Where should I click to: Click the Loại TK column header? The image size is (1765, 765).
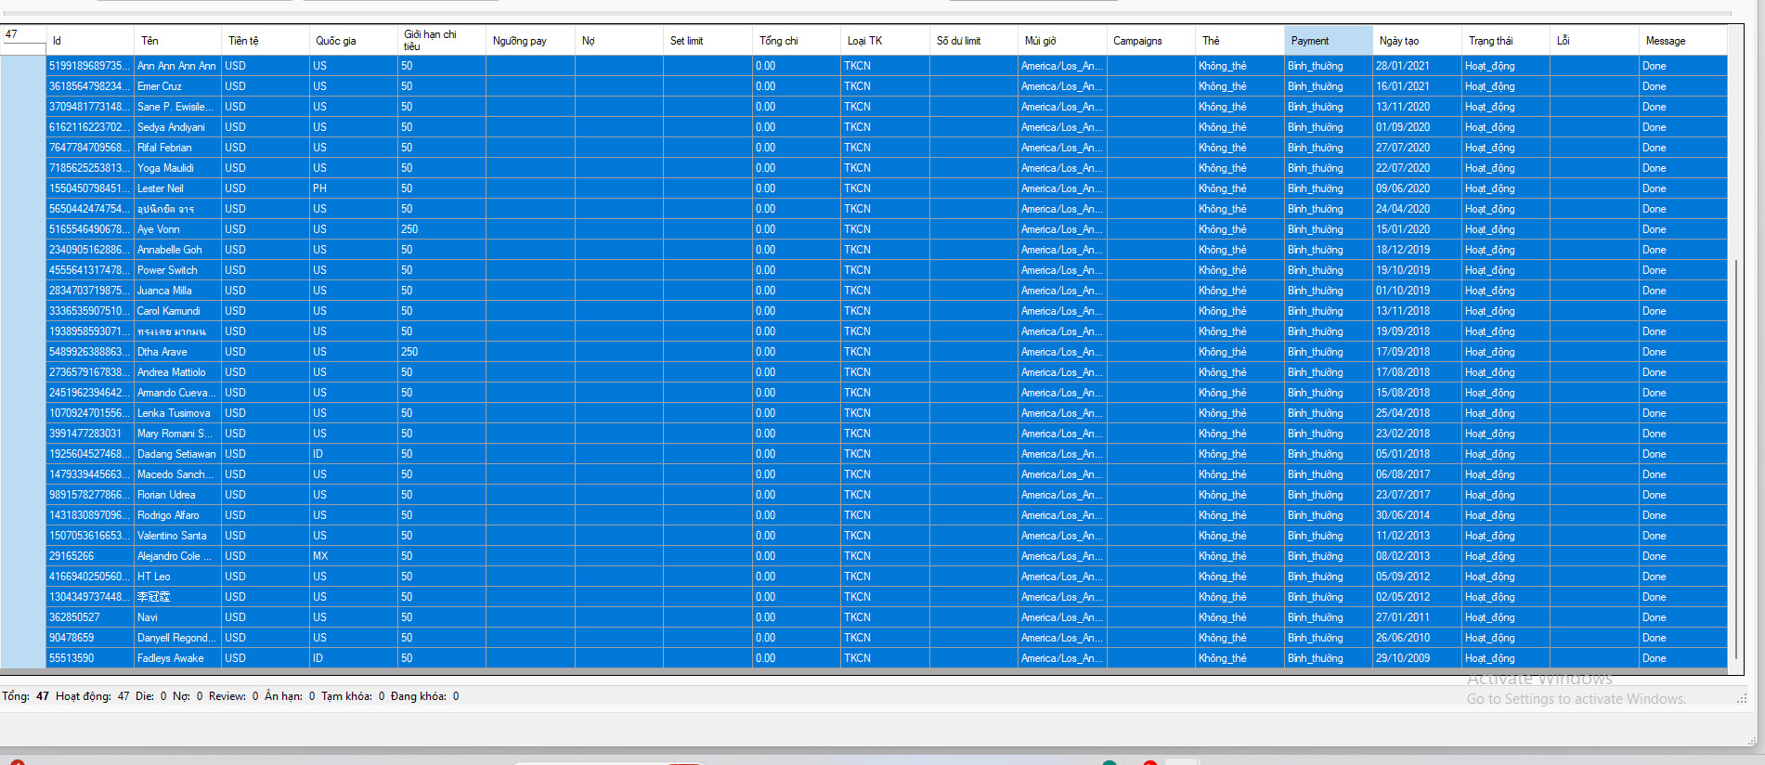[886, 41]
